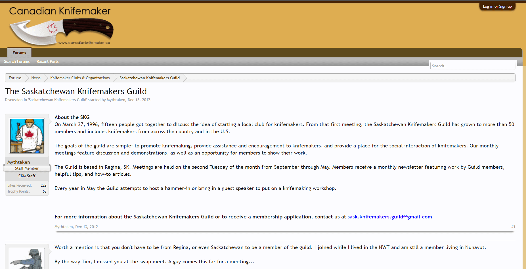Open Saskatchewan Knifemakers Guild breadcrumb

(150, 78)
